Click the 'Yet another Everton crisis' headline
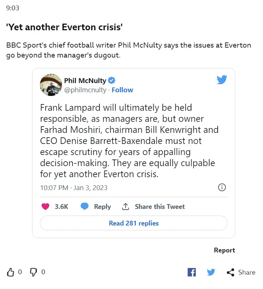Viewport: 263px width, 289px height. tap(64, 27)
